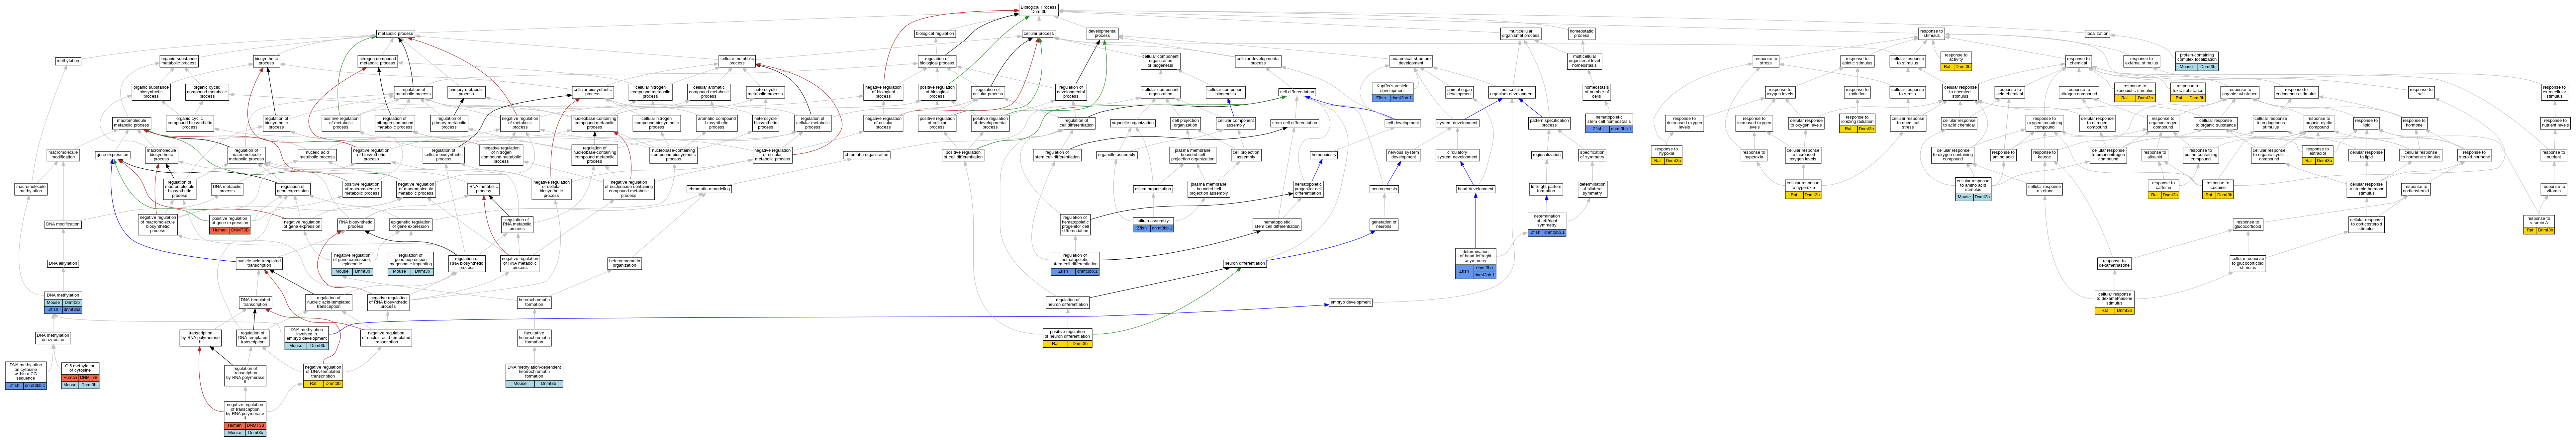Screen dimensions: 2576x440
Task: Select 'nervous system development' node
Action: coord(1403,155)
